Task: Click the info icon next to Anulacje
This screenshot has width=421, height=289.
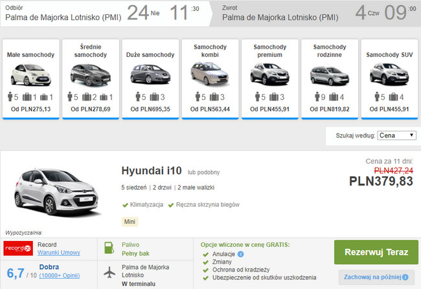Action: [240, 254]
